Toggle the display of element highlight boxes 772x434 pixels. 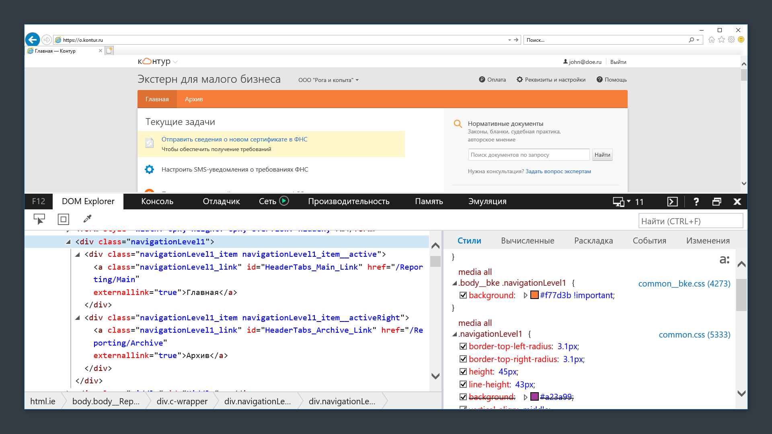tap(63, 219)
